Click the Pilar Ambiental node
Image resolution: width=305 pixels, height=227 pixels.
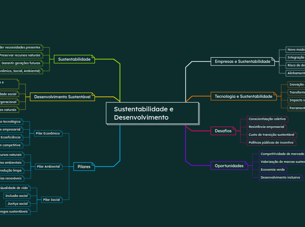click(x=49, y=167)
